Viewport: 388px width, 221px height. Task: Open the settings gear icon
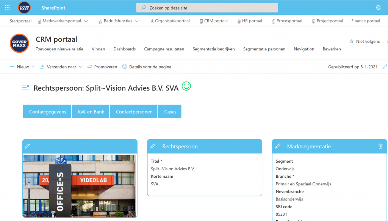pyautogui.click(x=378, y=8)
